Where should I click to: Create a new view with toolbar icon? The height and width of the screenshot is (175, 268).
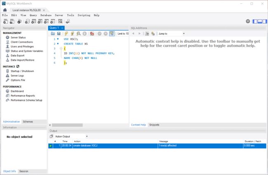(x=40, y=21)
